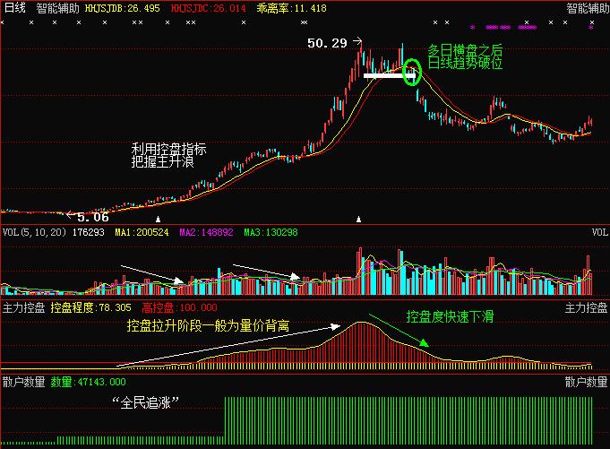Click the 50.29 high price label
Image resolution: width=610 pixels, height=449 pixels.
[x=327, y=43]
